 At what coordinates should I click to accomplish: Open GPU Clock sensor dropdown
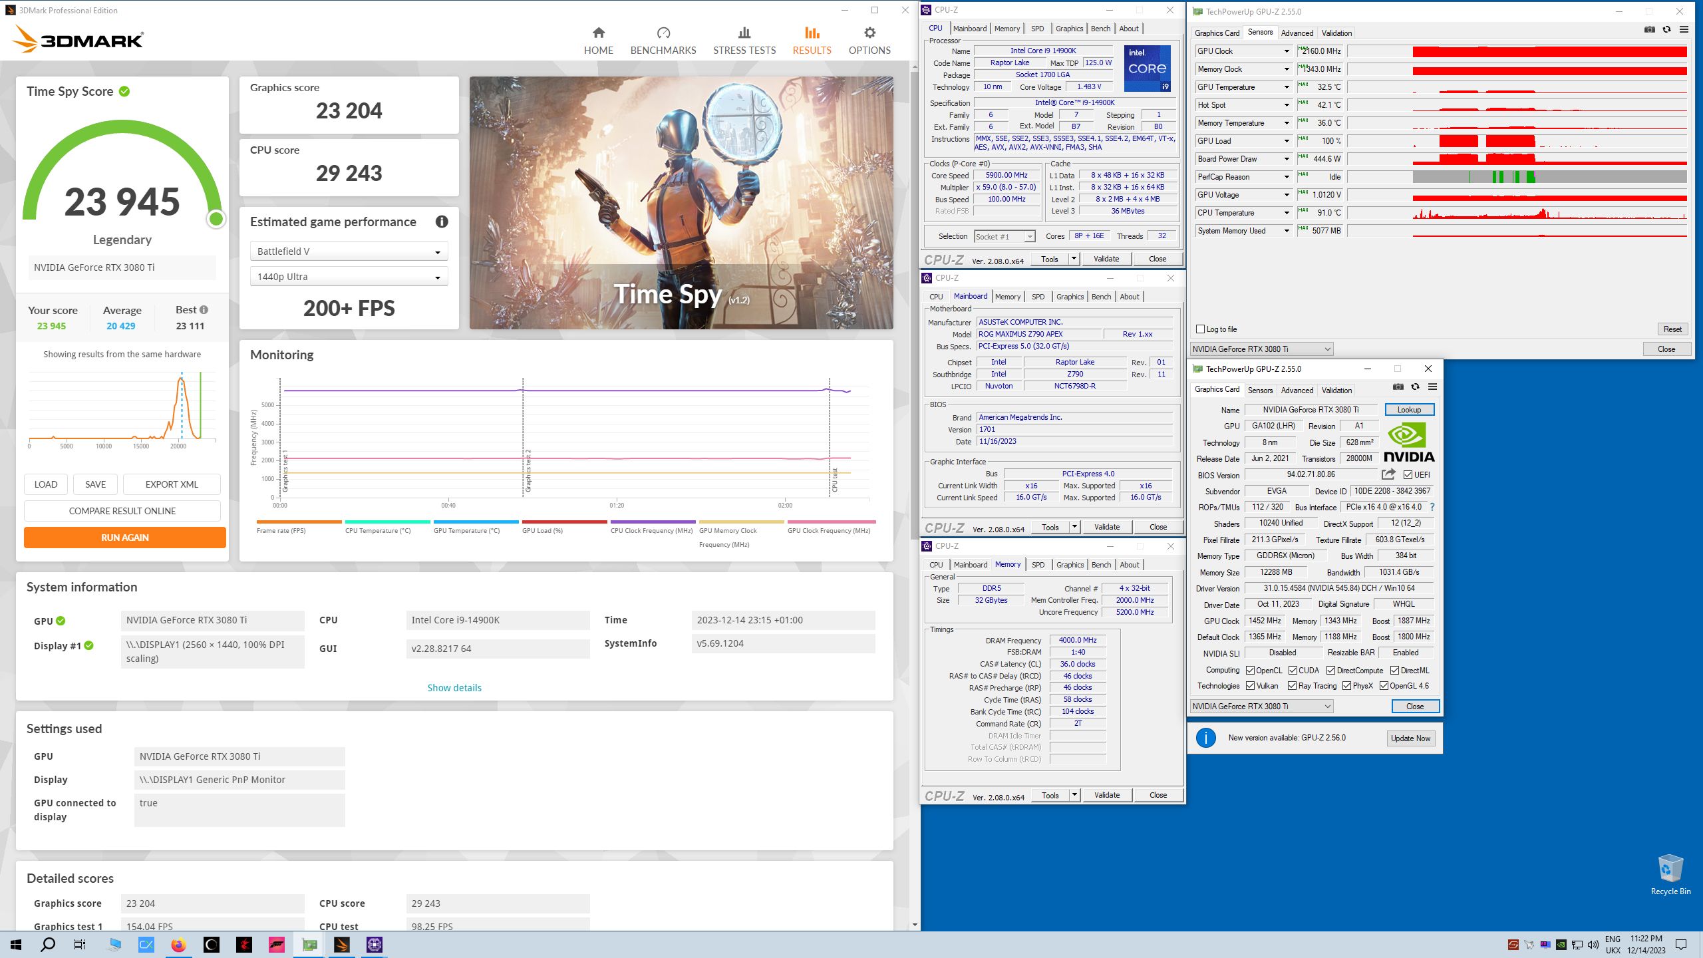(1287, 51)
